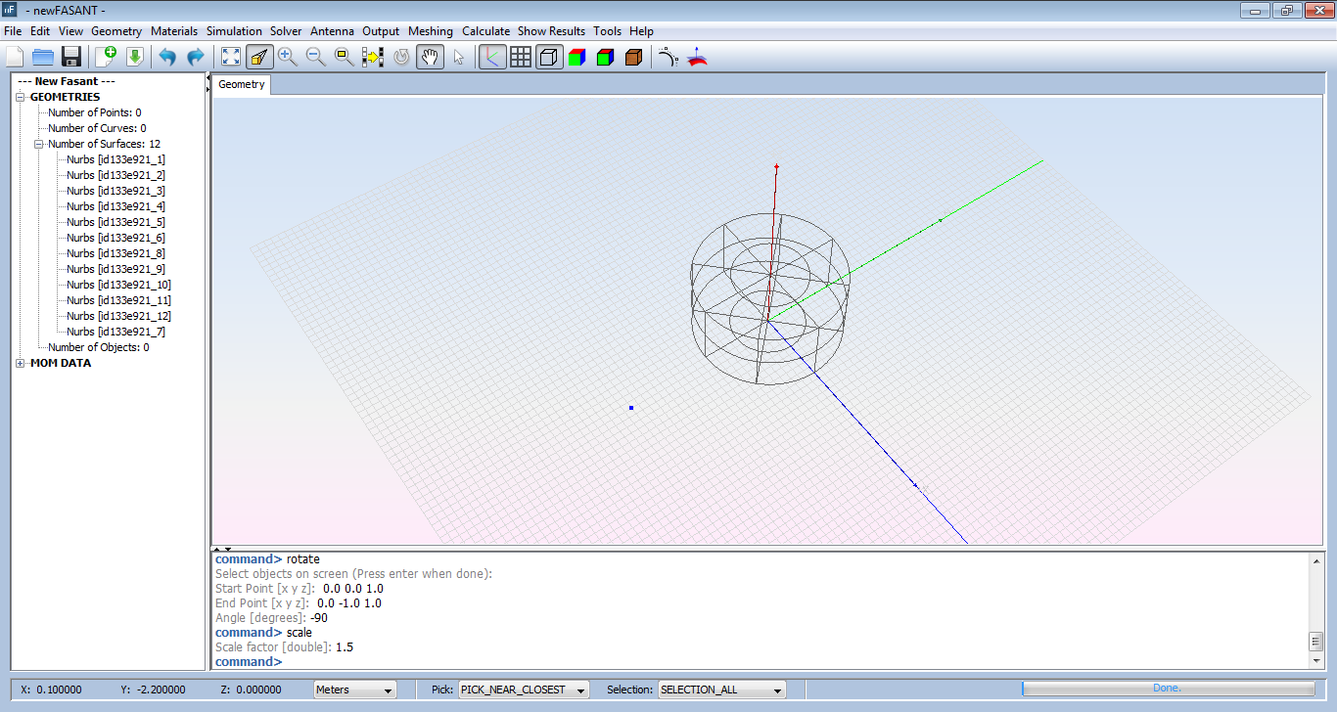Click the Zoom Out magnifier icon
The image size is (1337, 712).
click(316, 57)
